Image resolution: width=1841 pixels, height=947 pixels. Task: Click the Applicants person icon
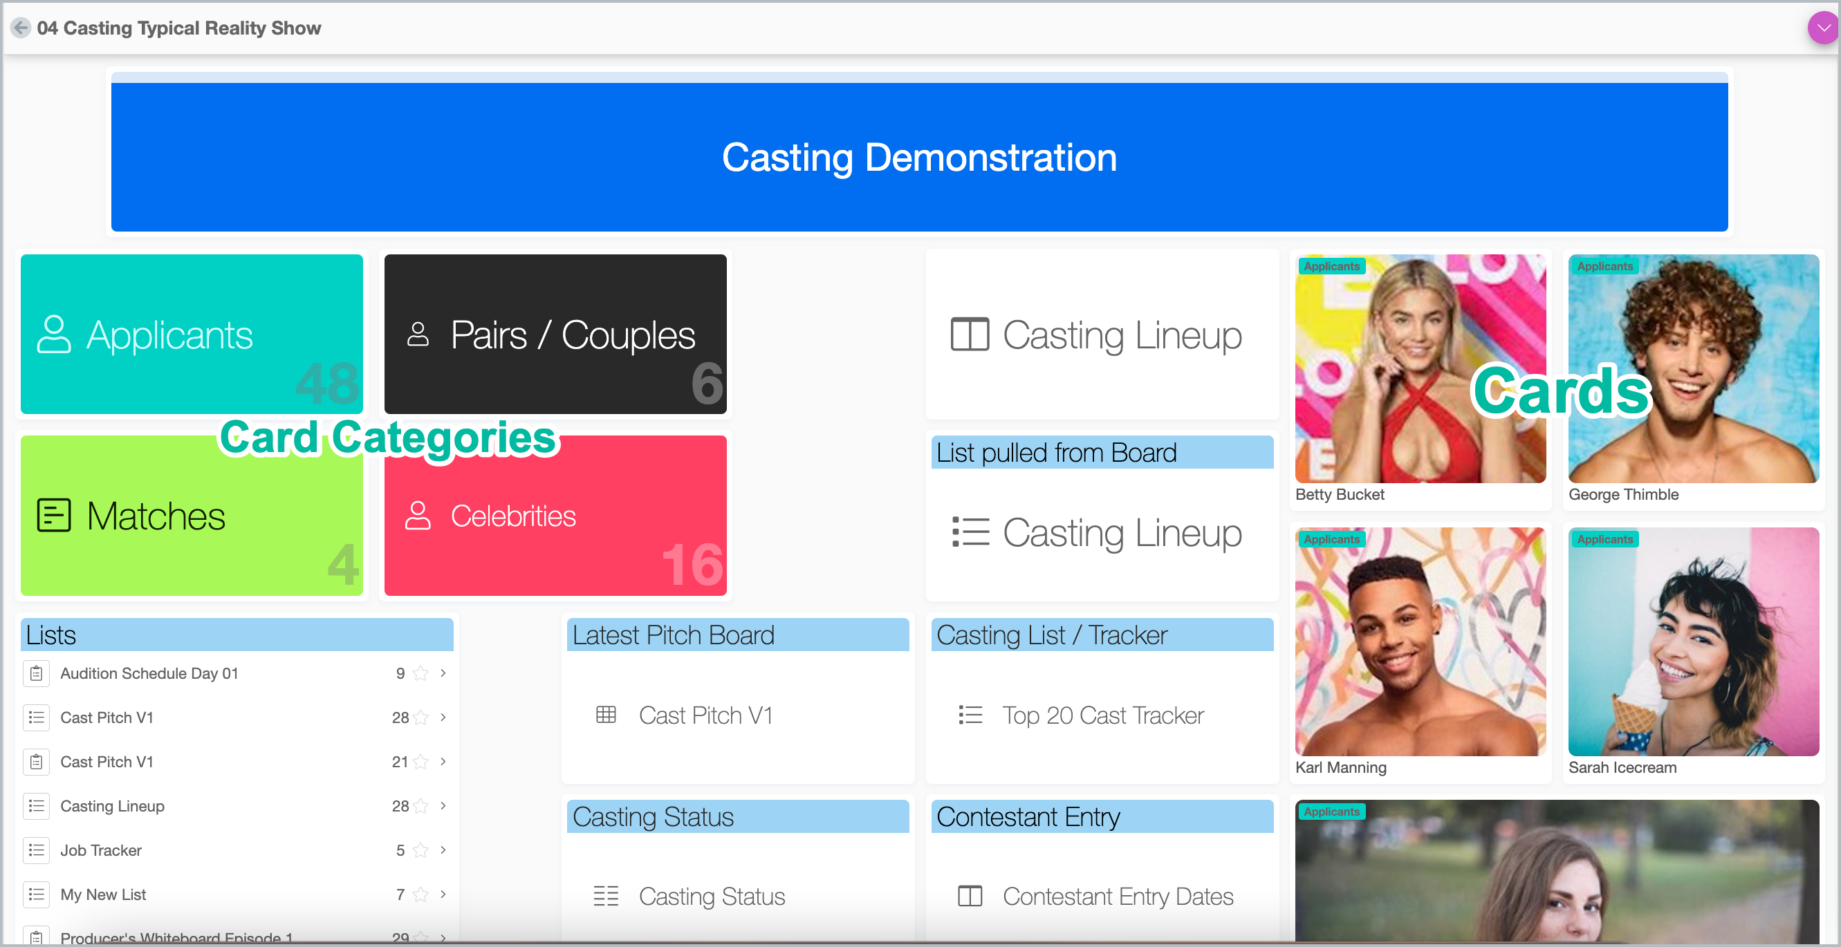pyautogui.click(x=54, y=335)
